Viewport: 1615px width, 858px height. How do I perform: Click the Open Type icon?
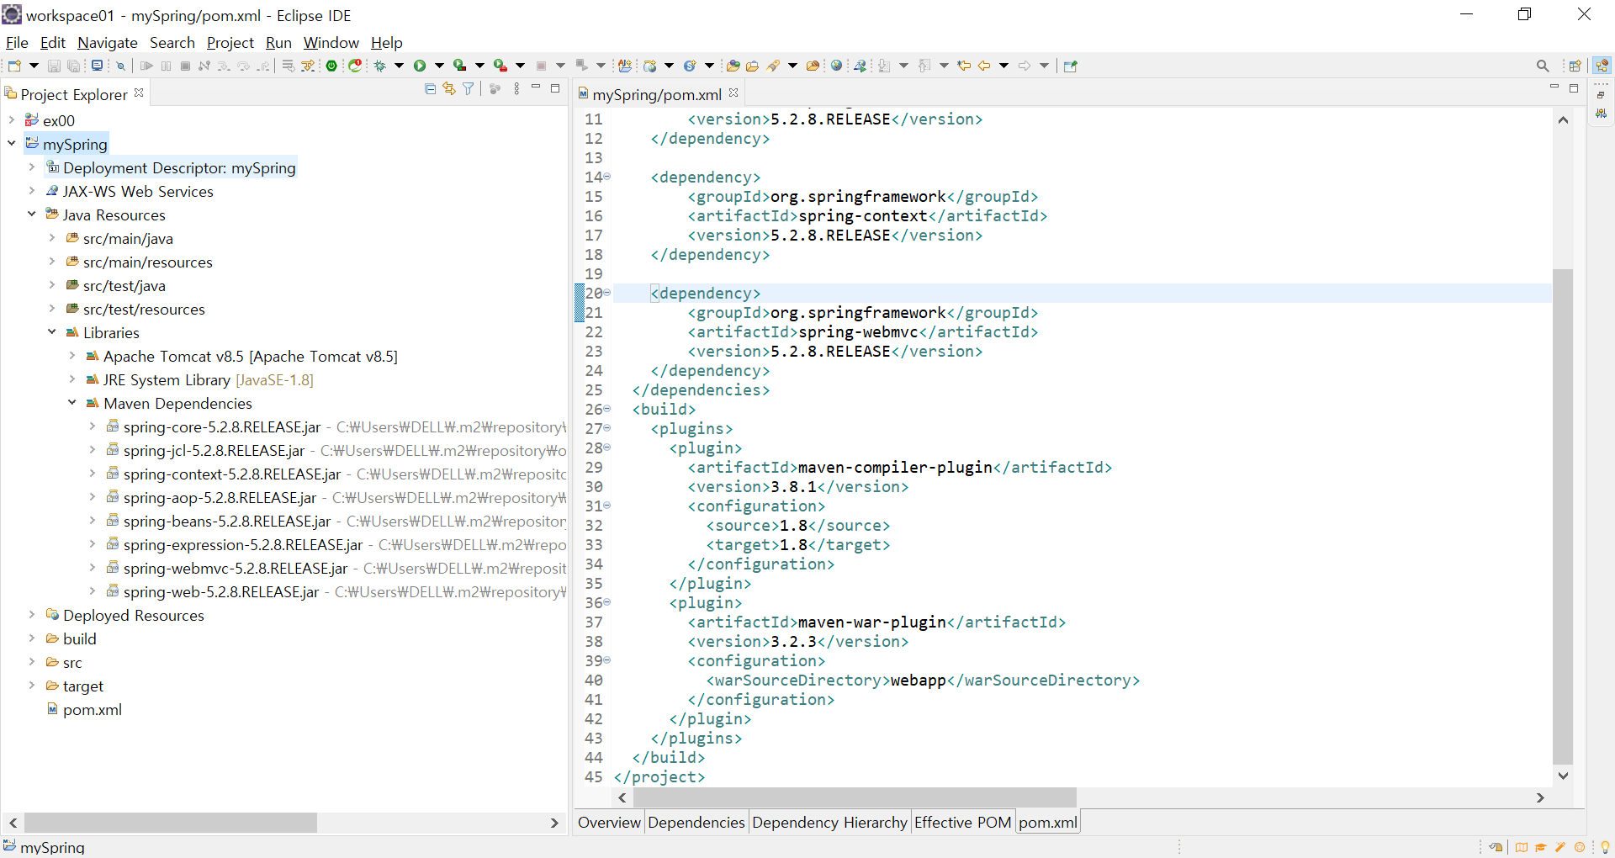click(x=733, y=66)
